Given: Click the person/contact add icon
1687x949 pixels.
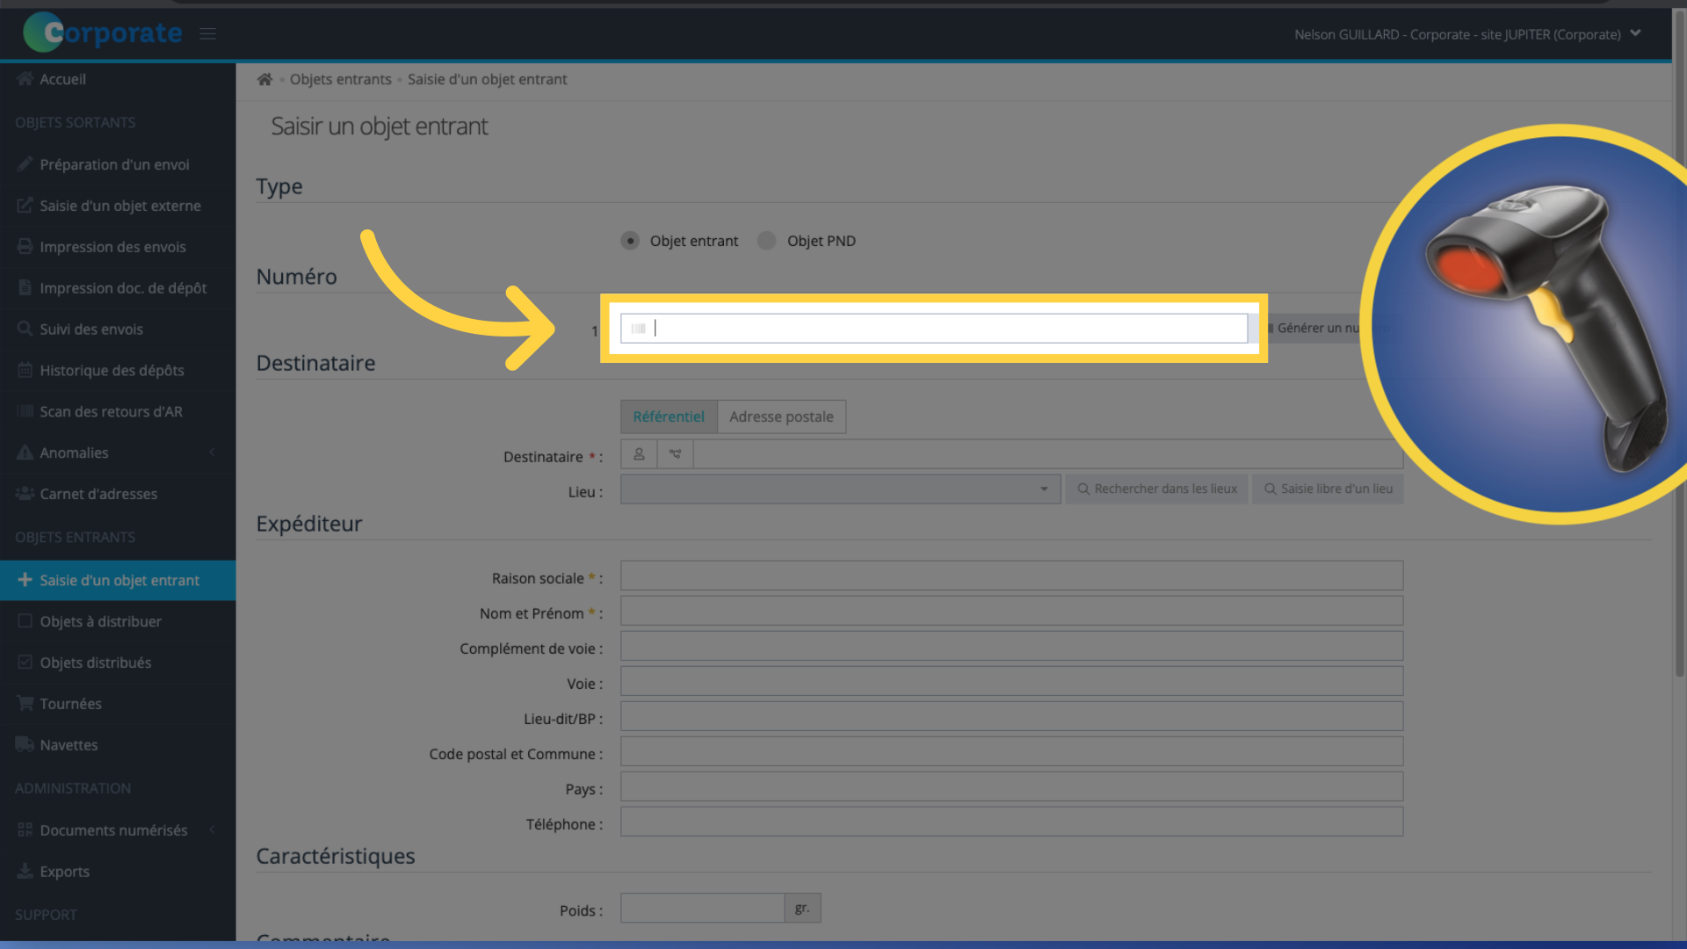Looking at the screenshot, I should (639, 453).
